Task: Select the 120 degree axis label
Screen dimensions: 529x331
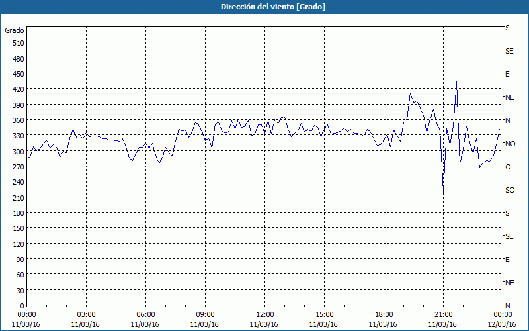Action: [19, 244]
